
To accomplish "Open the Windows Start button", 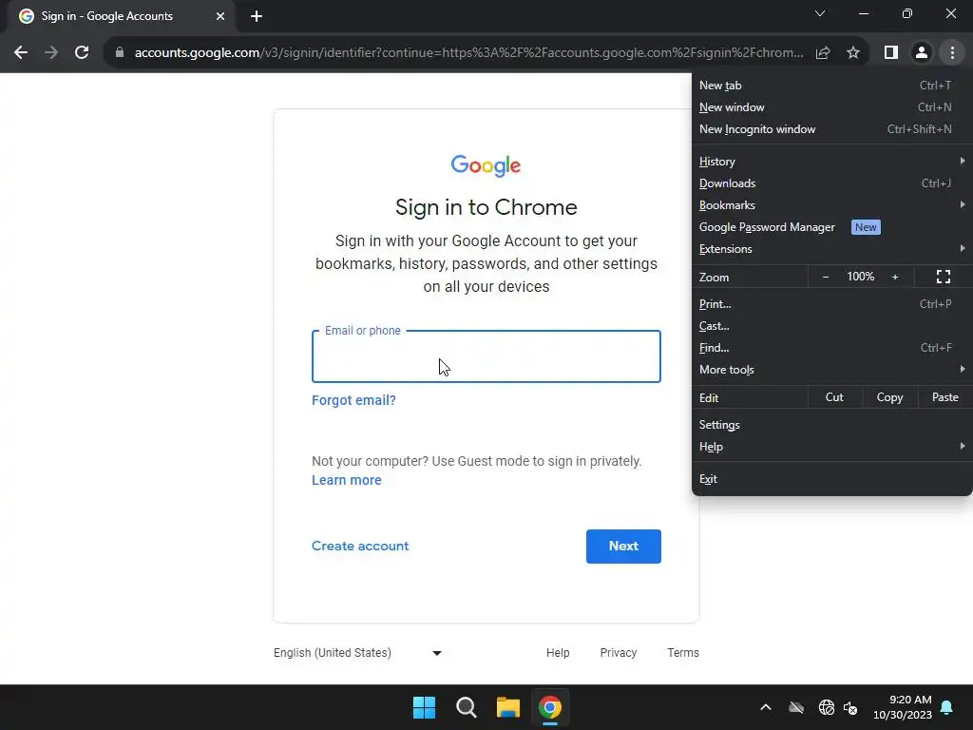I will click(x=425, y=707).
